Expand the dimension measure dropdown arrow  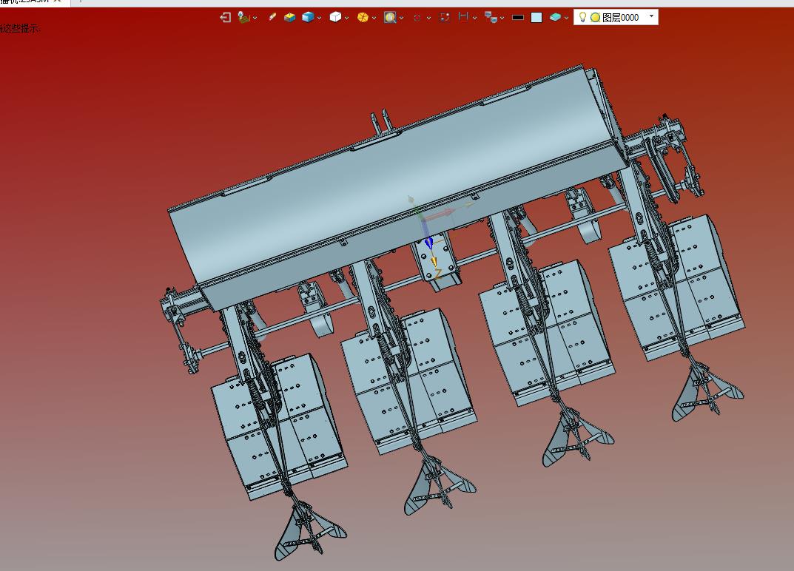tap(474, 18)
